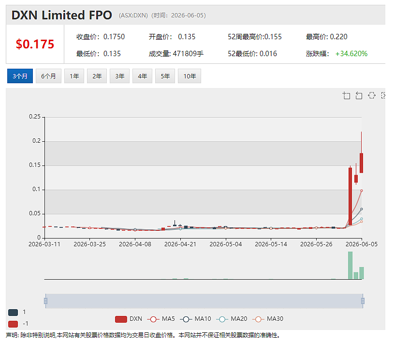Image resolution: width=394 pixels, height=344 pixels.
Task: Click the dark swatch labeled 1
Action: (x=13, y=313)
